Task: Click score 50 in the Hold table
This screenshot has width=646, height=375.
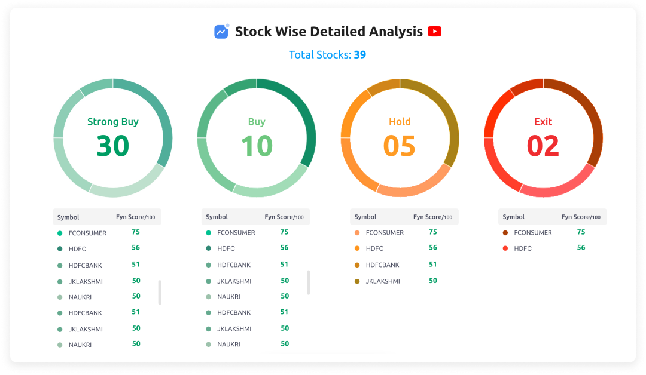Action: coord(432,281)
